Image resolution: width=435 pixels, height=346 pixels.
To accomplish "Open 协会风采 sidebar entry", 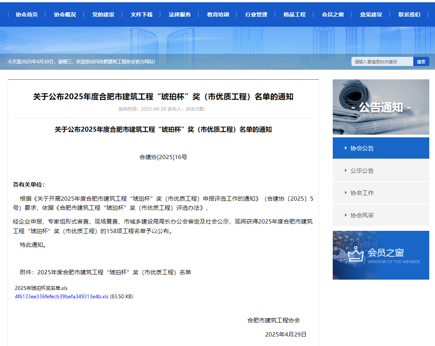I will pyautogui.click(x=381, y=215).
